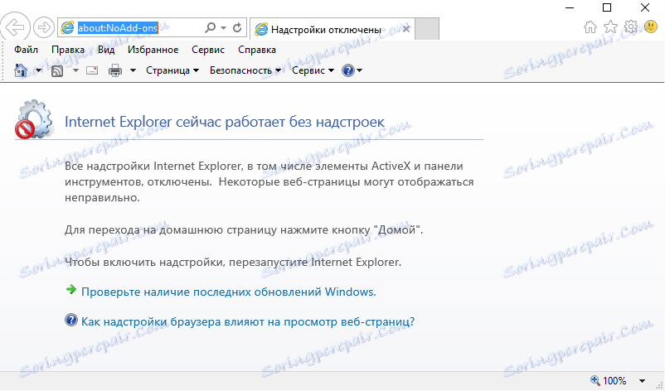Click the zoom level 100% button
Screen dimensions: 665x391
click(608, 380)
